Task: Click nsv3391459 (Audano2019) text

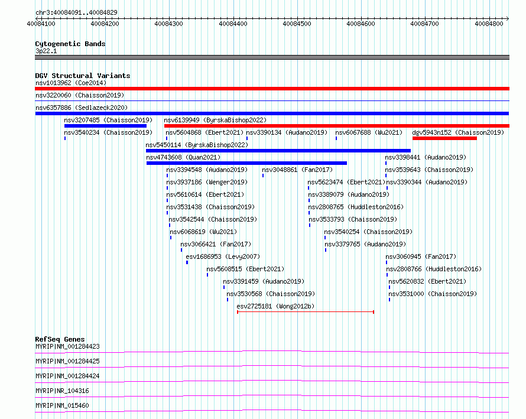Action: pos(264,281)
